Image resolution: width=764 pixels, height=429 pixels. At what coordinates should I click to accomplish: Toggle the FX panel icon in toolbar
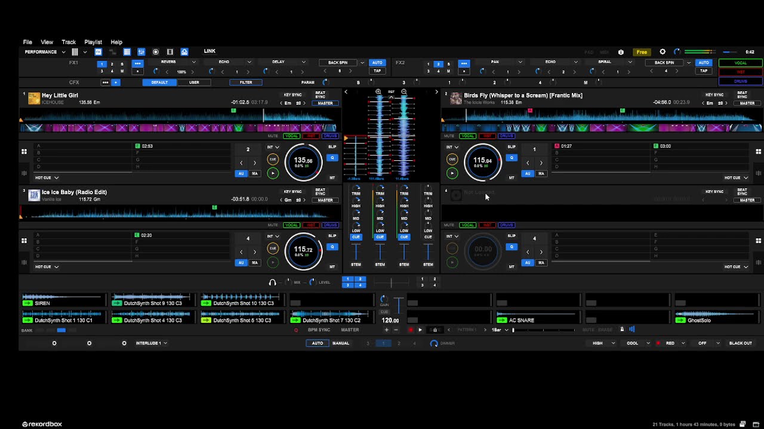(x=98, y=52)
